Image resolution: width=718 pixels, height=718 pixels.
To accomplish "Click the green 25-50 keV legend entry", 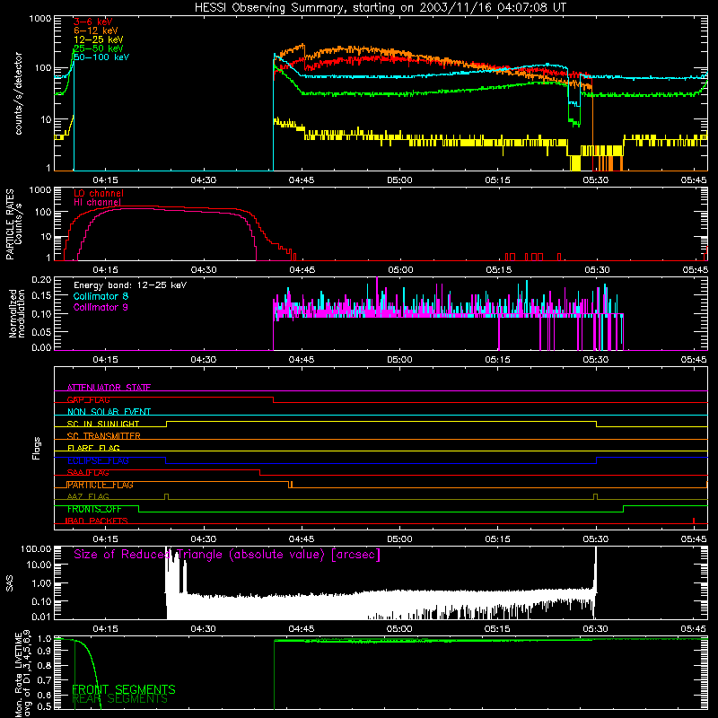I will (98, 48).
